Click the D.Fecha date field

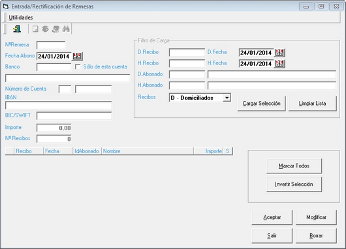click(256, 52)
